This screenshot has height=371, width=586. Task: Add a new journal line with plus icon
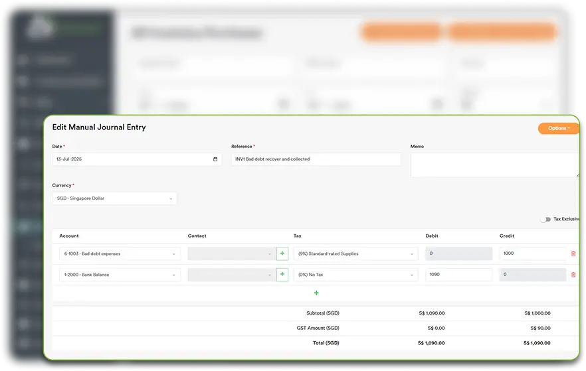pos(316,293)
